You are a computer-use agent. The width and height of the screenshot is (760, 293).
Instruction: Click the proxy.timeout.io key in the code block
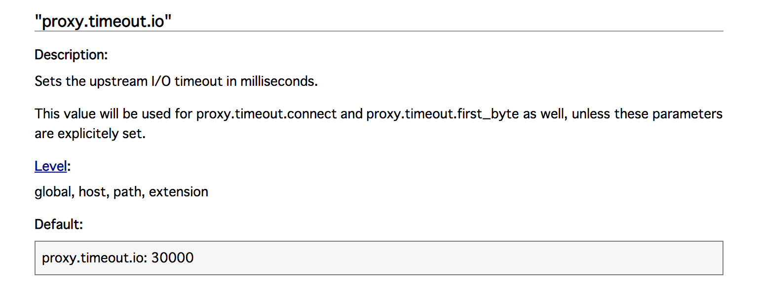[x=94, y=257]
